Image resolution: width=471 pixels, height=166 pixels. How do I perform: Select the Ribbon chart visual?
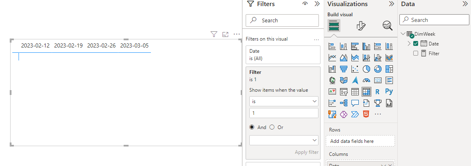pyautogui.click(x=389, y=58)
